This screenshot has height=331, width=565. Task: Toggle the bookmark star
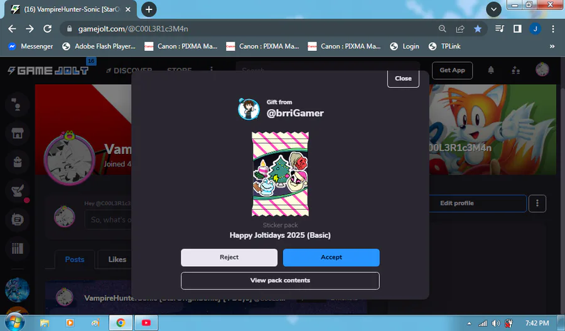pyautogui.click(x=478, y=29)
